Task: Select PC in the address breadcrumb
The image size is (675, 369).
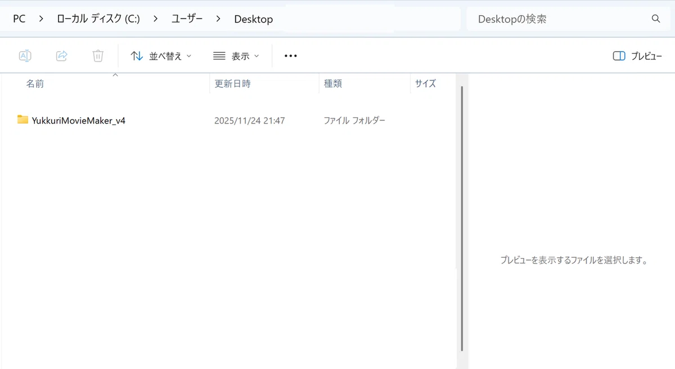Action: click(19, 19)
